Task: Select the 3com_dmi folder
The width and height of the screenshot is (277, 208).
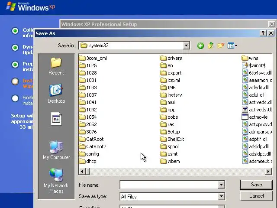Action: (93, 58)
